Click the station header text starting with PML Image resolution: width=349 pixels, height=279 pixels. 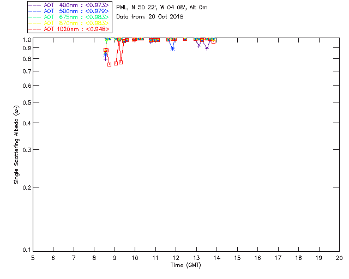coord(162,7)
